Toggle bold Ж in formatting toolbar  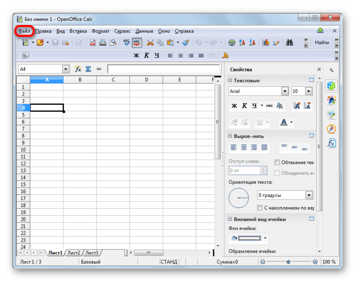tap(136, 55)
